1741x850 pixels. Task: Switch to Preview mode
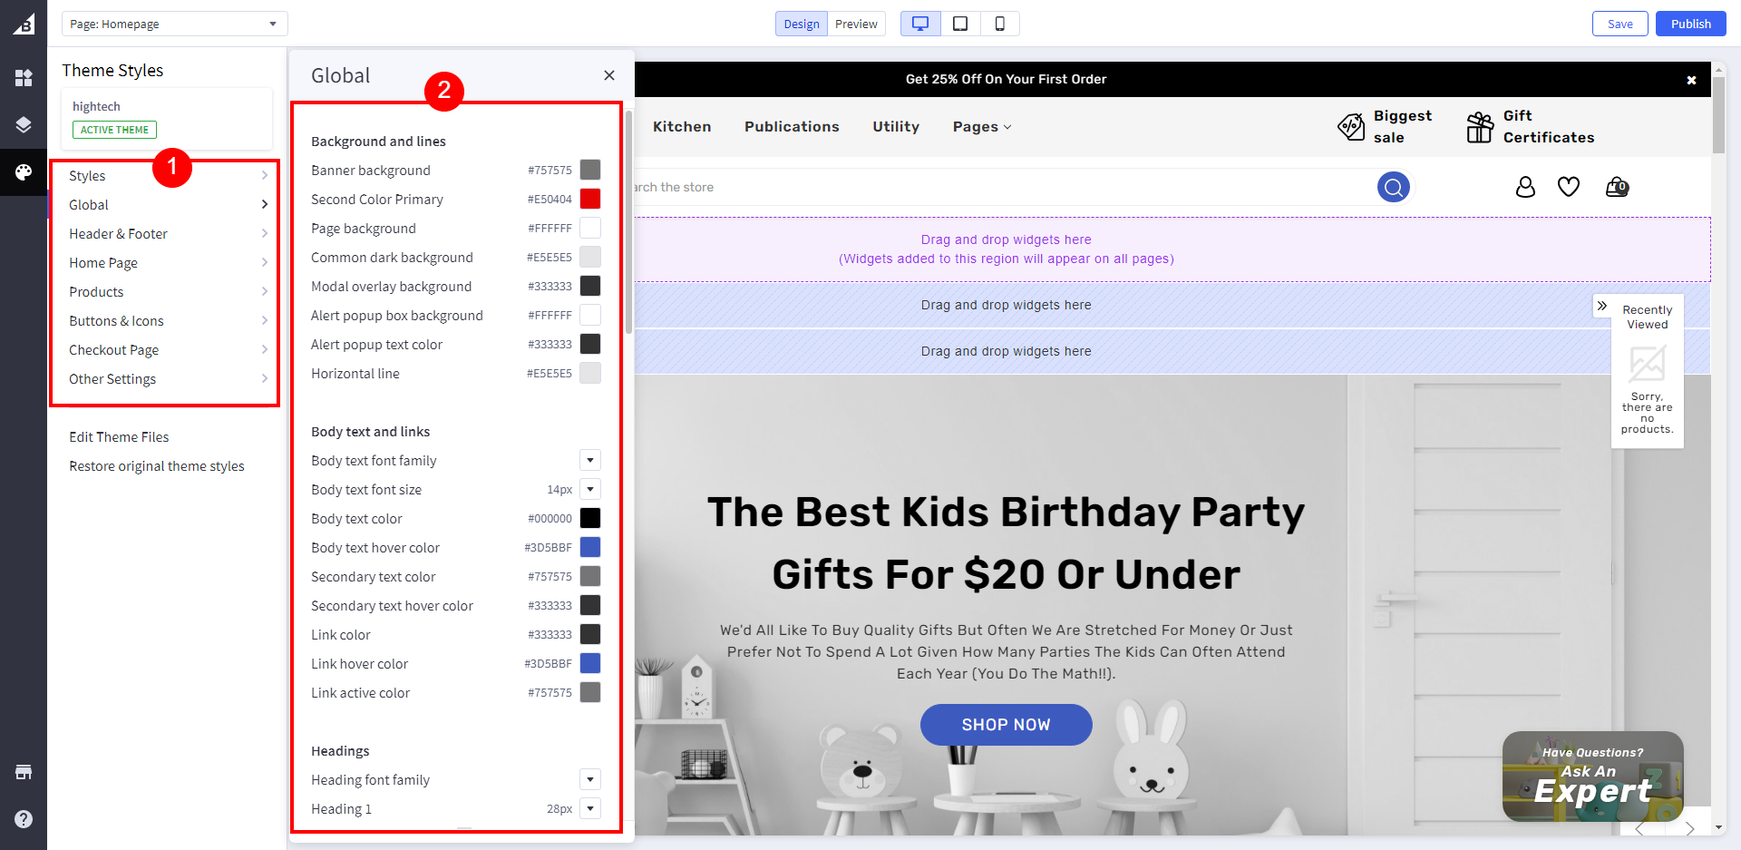856,24
